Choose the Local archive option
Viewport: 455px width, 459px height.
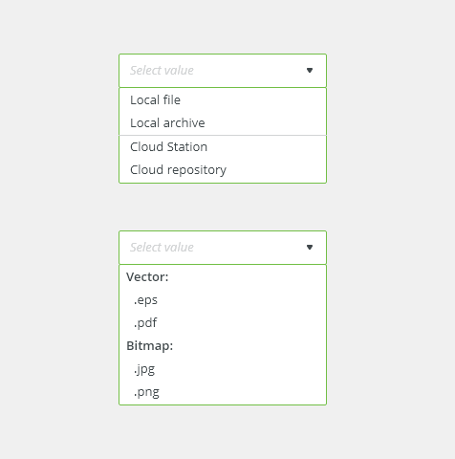pos(223,123)
